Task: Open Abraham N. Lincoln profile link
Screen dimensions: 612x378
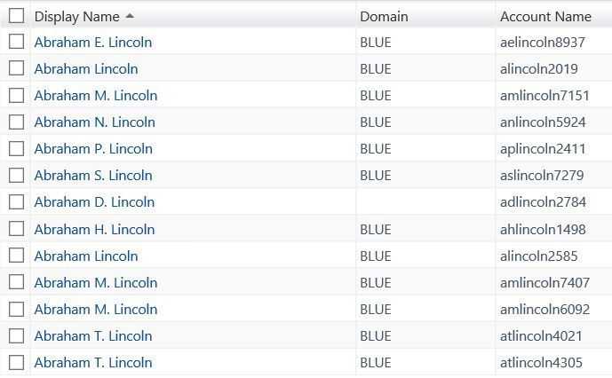Action: 94,122
